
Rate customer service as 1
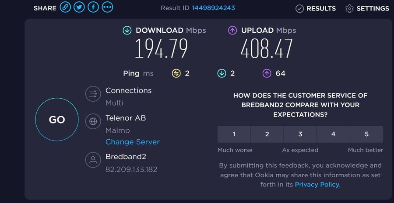click(234, 134)
